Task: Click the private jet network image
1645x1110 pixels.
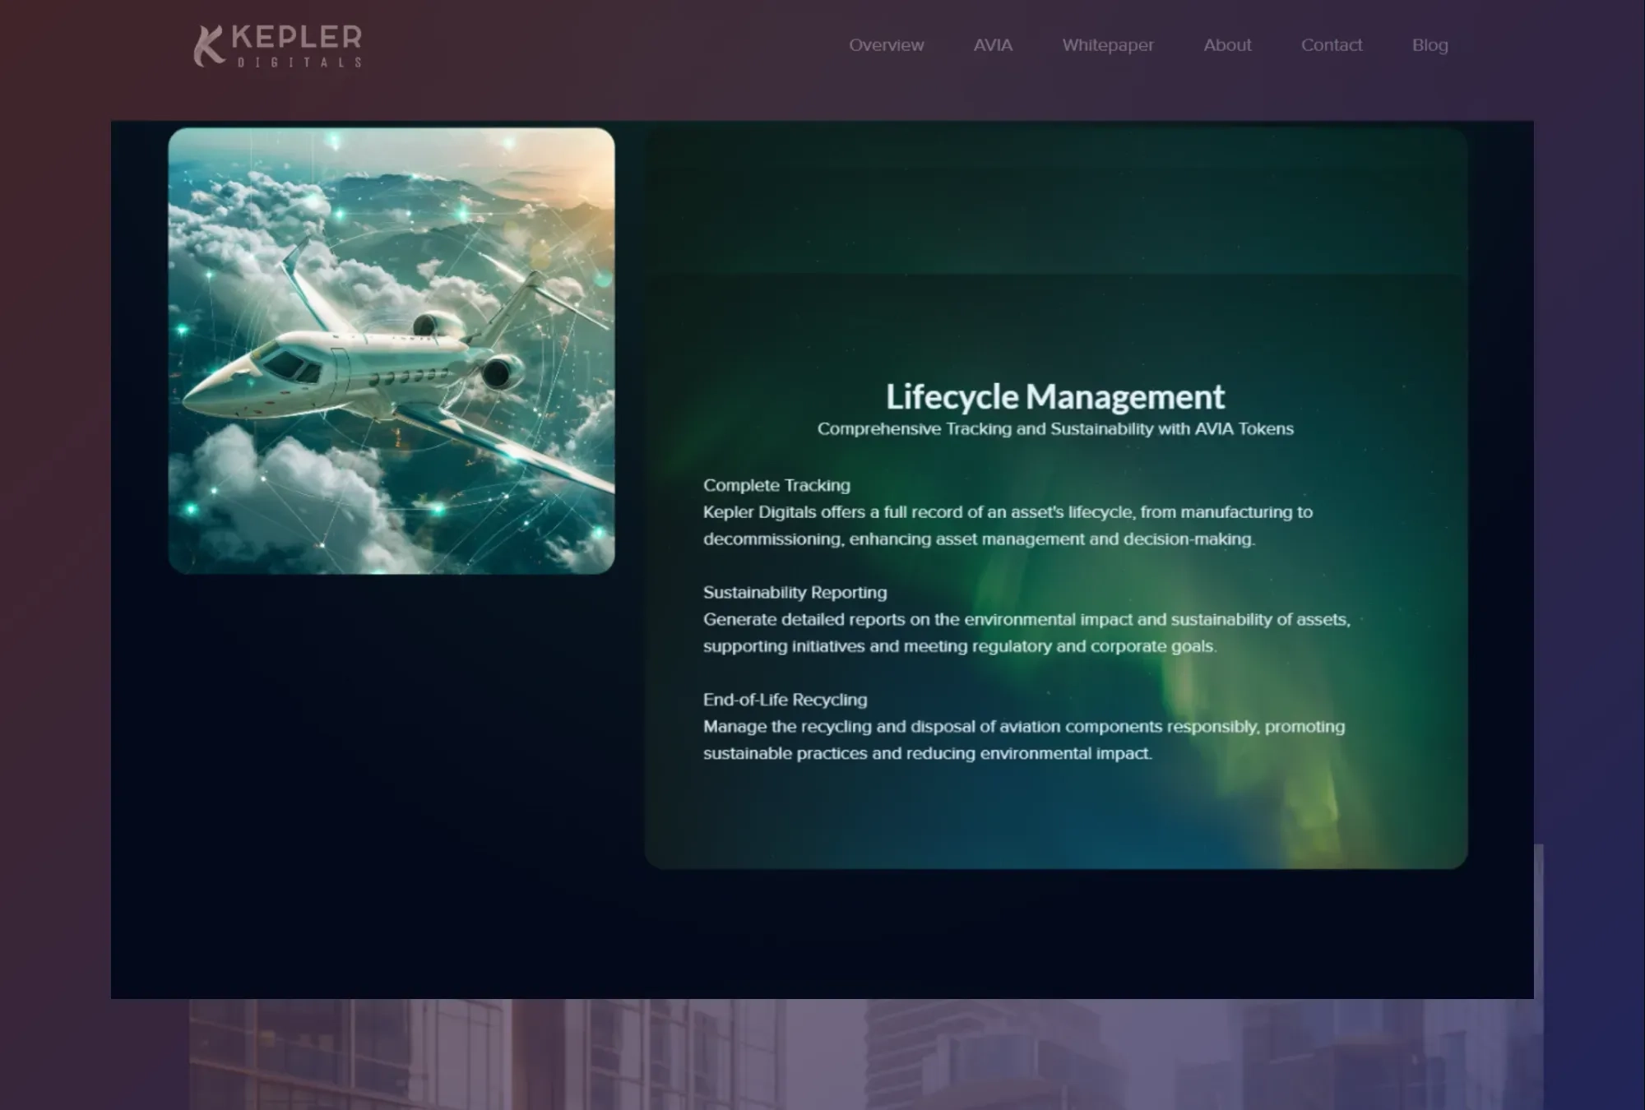Action: [x=392, y=350]
